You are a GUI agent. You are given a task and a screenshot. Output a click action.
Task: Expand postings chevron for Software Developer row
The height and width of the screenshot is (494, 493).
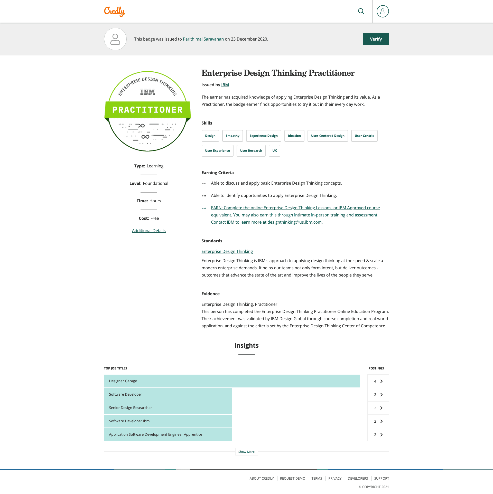click(x=382, y=395)
